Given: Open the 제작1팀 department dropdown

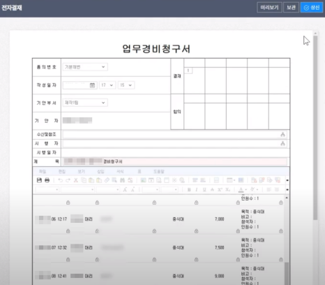Looking at the screenshot, I should (85, 103).
